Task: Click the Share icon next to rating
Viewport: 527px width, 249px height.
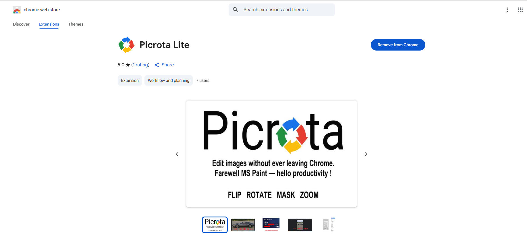Action: (157, 65)
